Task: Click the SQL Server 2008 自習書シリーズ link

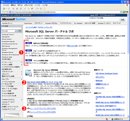Action: pyautogui.click(x=44, y=82)
